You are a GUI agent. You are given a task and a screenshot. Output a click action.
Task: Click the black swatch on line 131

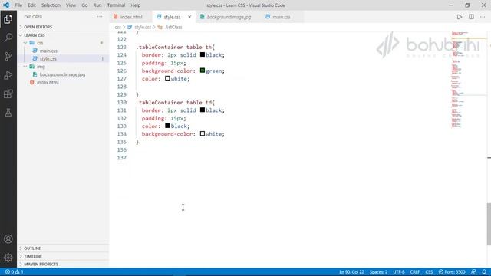[203, 110]
